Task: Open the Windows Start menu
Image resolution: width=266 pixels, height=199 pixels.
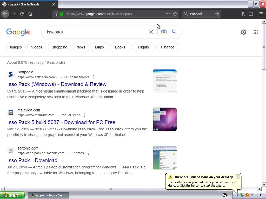Action: tap(12, 195)
